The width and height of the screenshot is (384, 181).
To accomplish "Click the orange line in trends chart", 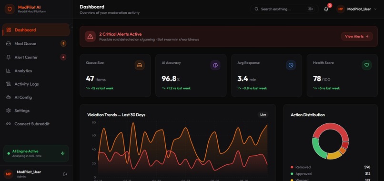I will pos(185,128).
